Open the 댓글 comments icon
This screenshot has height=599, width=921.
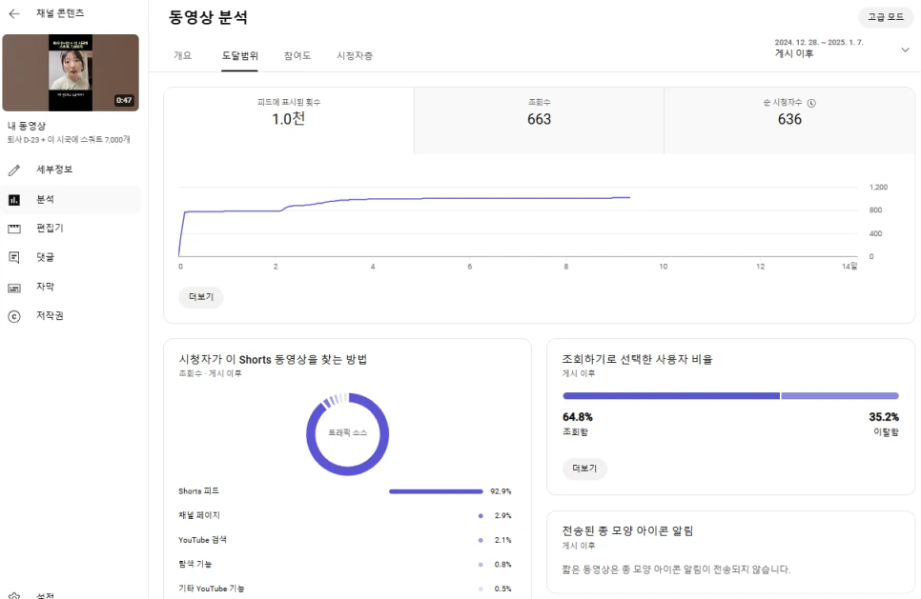pyautogui.click(x=14, y=257)
